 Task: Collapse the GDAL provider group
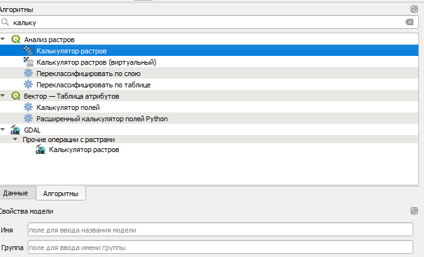(x=3, y=129)
